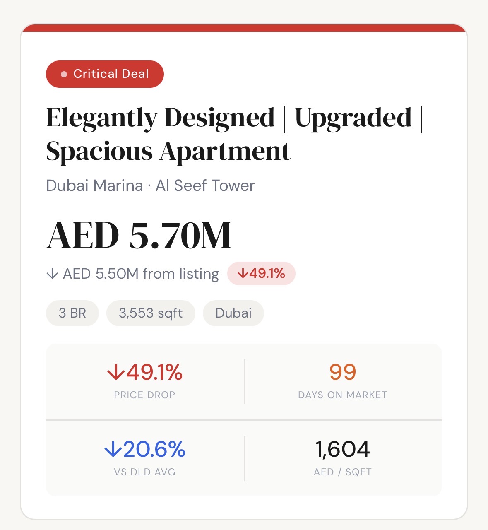Click the blue VS DLD AVG arrow icon
Screen dimensions: 488x530
coord(113,449)
